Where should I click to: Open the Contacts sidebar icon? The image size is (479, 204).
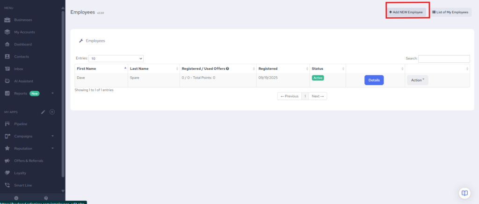click(x=7, y=57)
